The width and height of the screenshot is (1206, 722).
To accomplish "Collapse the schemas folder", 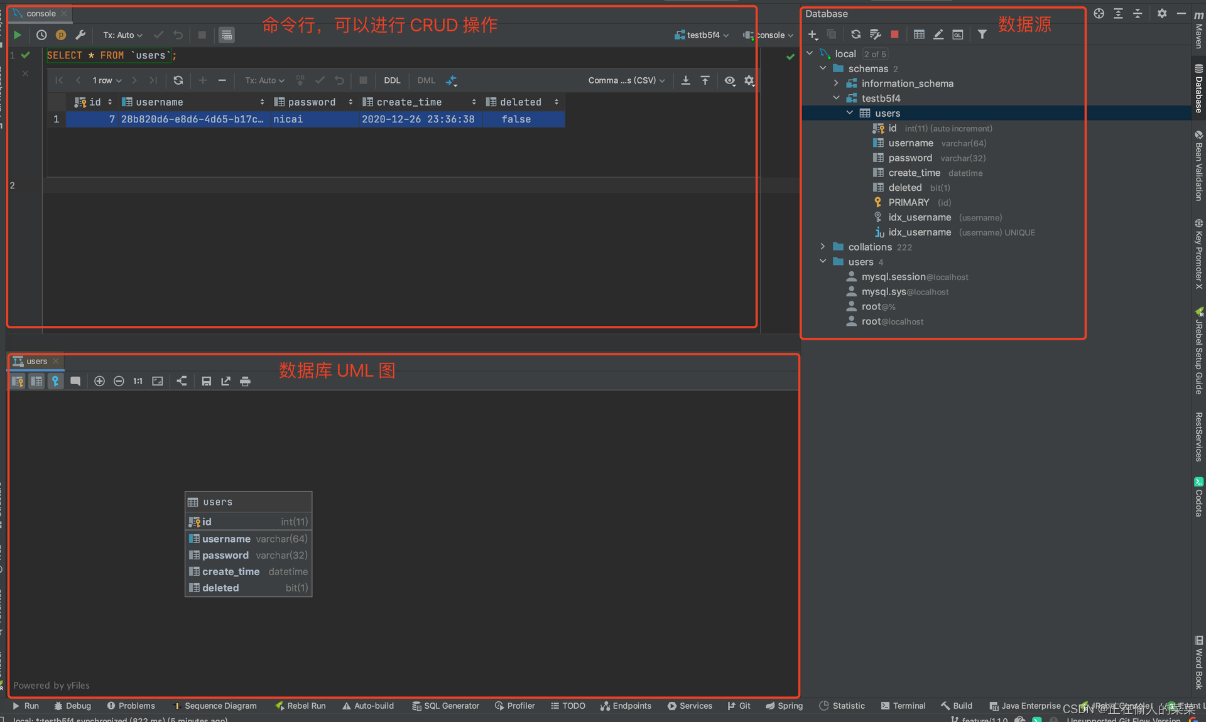I will pos(823,68).
